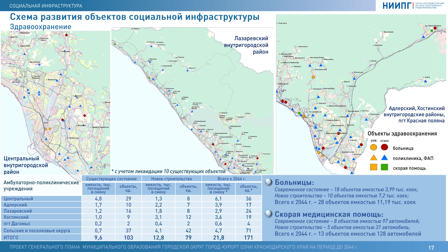Click the total 171 in ИТОГО row
Image resolution: width=448 pixels, height=252 pixels.
[248, 237]
